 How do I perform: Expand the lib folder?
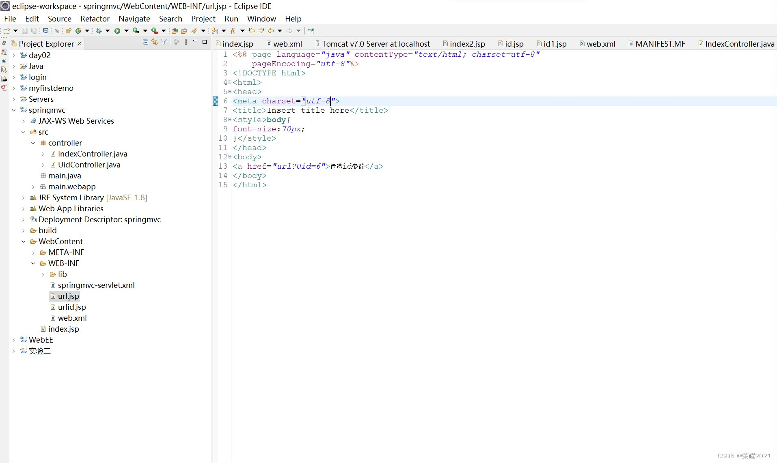(x=43, y=274)
